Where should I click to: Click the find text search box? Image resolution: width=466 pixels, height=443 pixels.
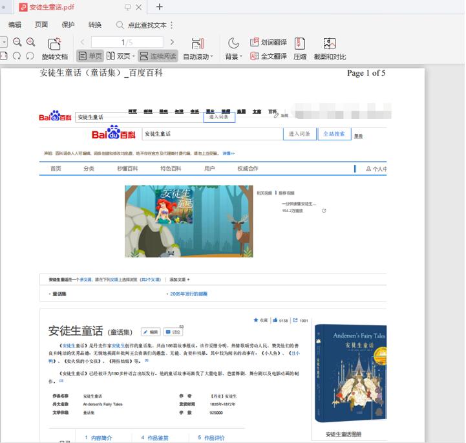[x=142, y=25]
